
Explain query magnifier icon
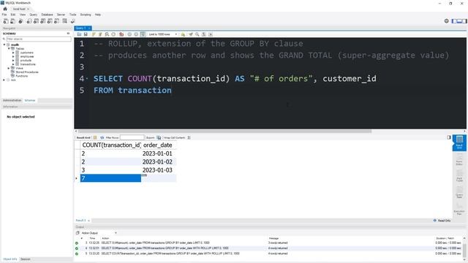click(107, 34)
